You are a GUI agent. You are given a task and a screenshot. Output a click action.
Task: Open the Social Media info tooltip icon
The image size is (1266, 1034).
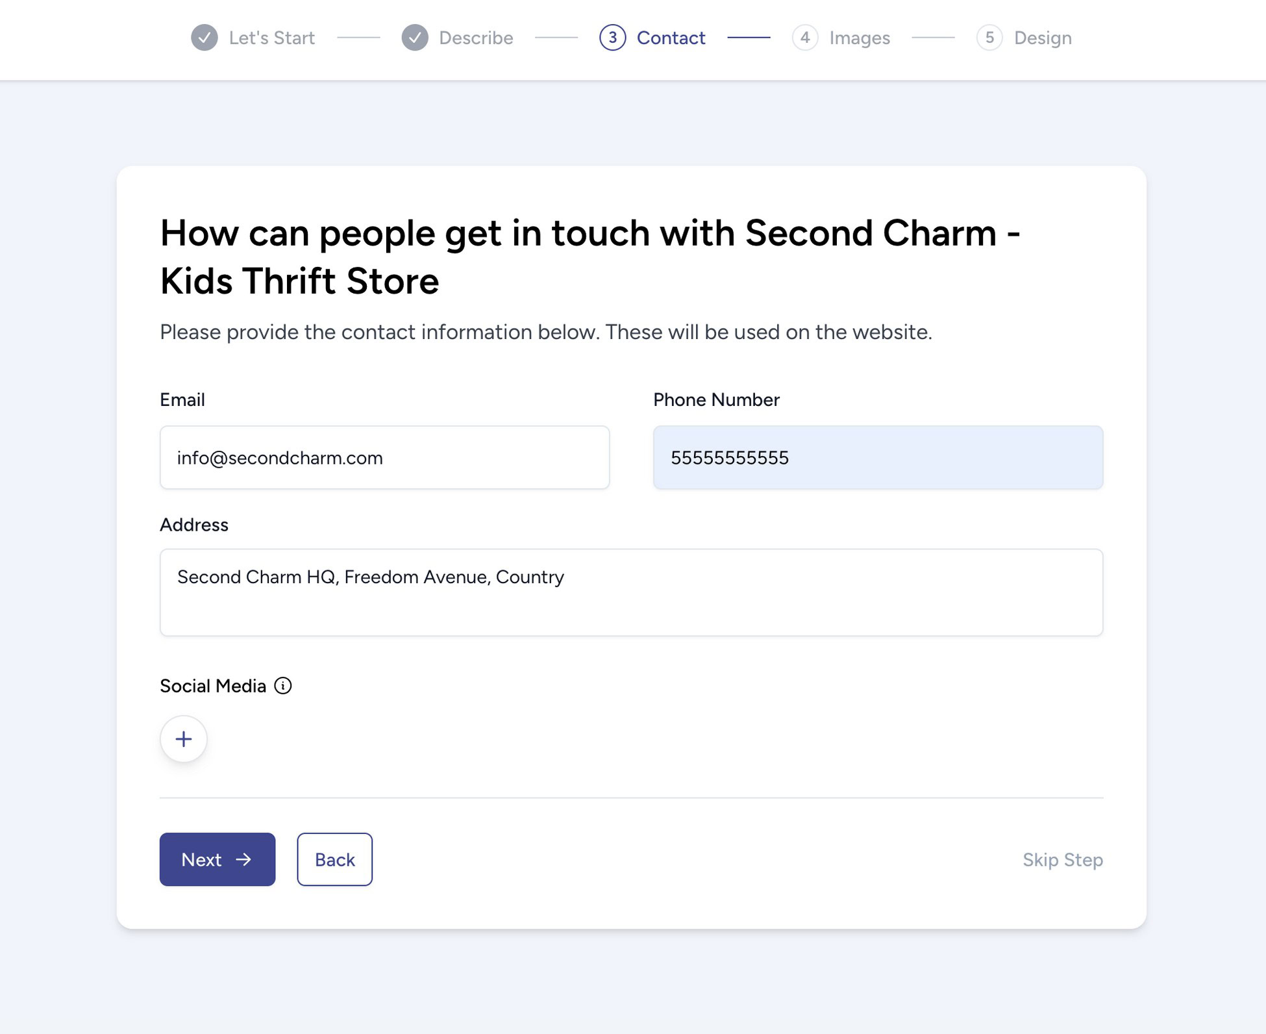(x=284, y=685)
